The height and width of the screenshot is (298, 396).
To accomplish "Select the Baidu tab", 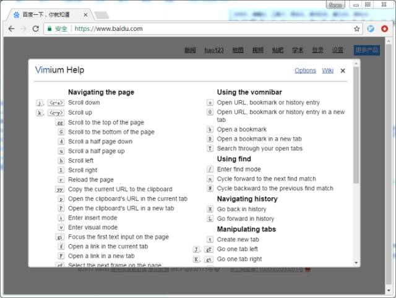I will tap(51, 15).
